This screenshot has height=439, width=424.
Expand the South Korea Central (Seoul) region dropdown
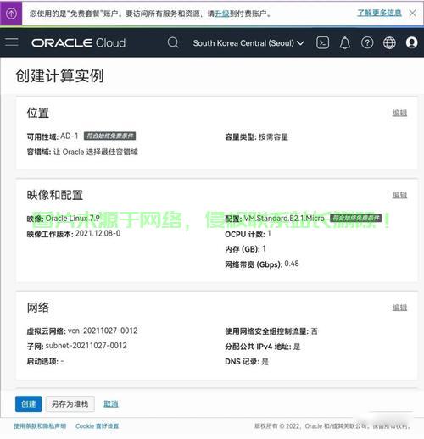click(x=248, y=43)
